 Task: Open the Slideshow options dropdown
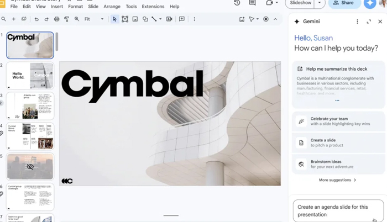pos(320,3)
